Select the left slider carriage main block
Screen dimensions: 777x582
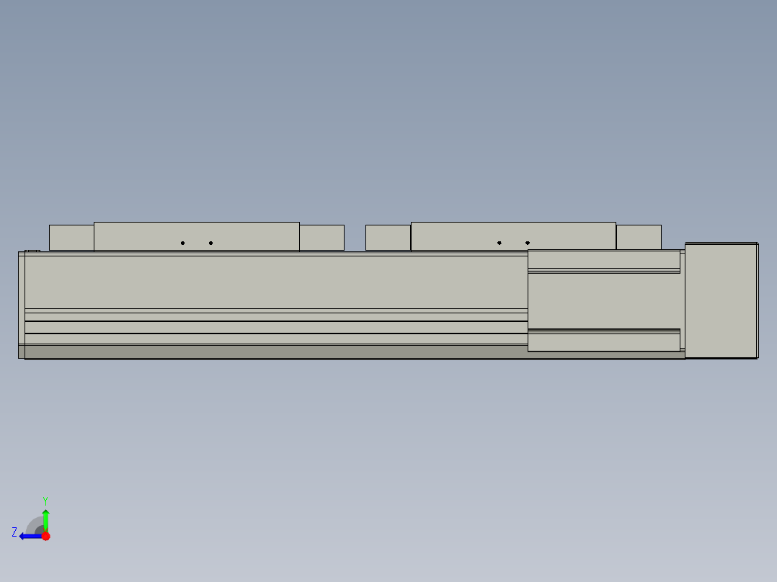[197, 237]
